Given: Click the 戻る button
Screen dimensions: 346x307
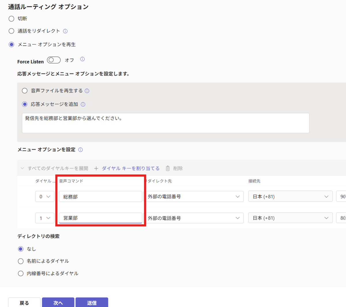Looking at the screenshot, I should [x=25, y=302].
